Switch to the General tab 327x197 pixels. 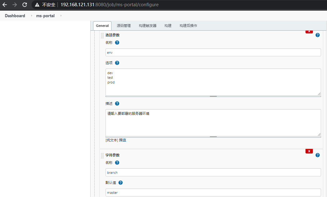click(102, 26)
